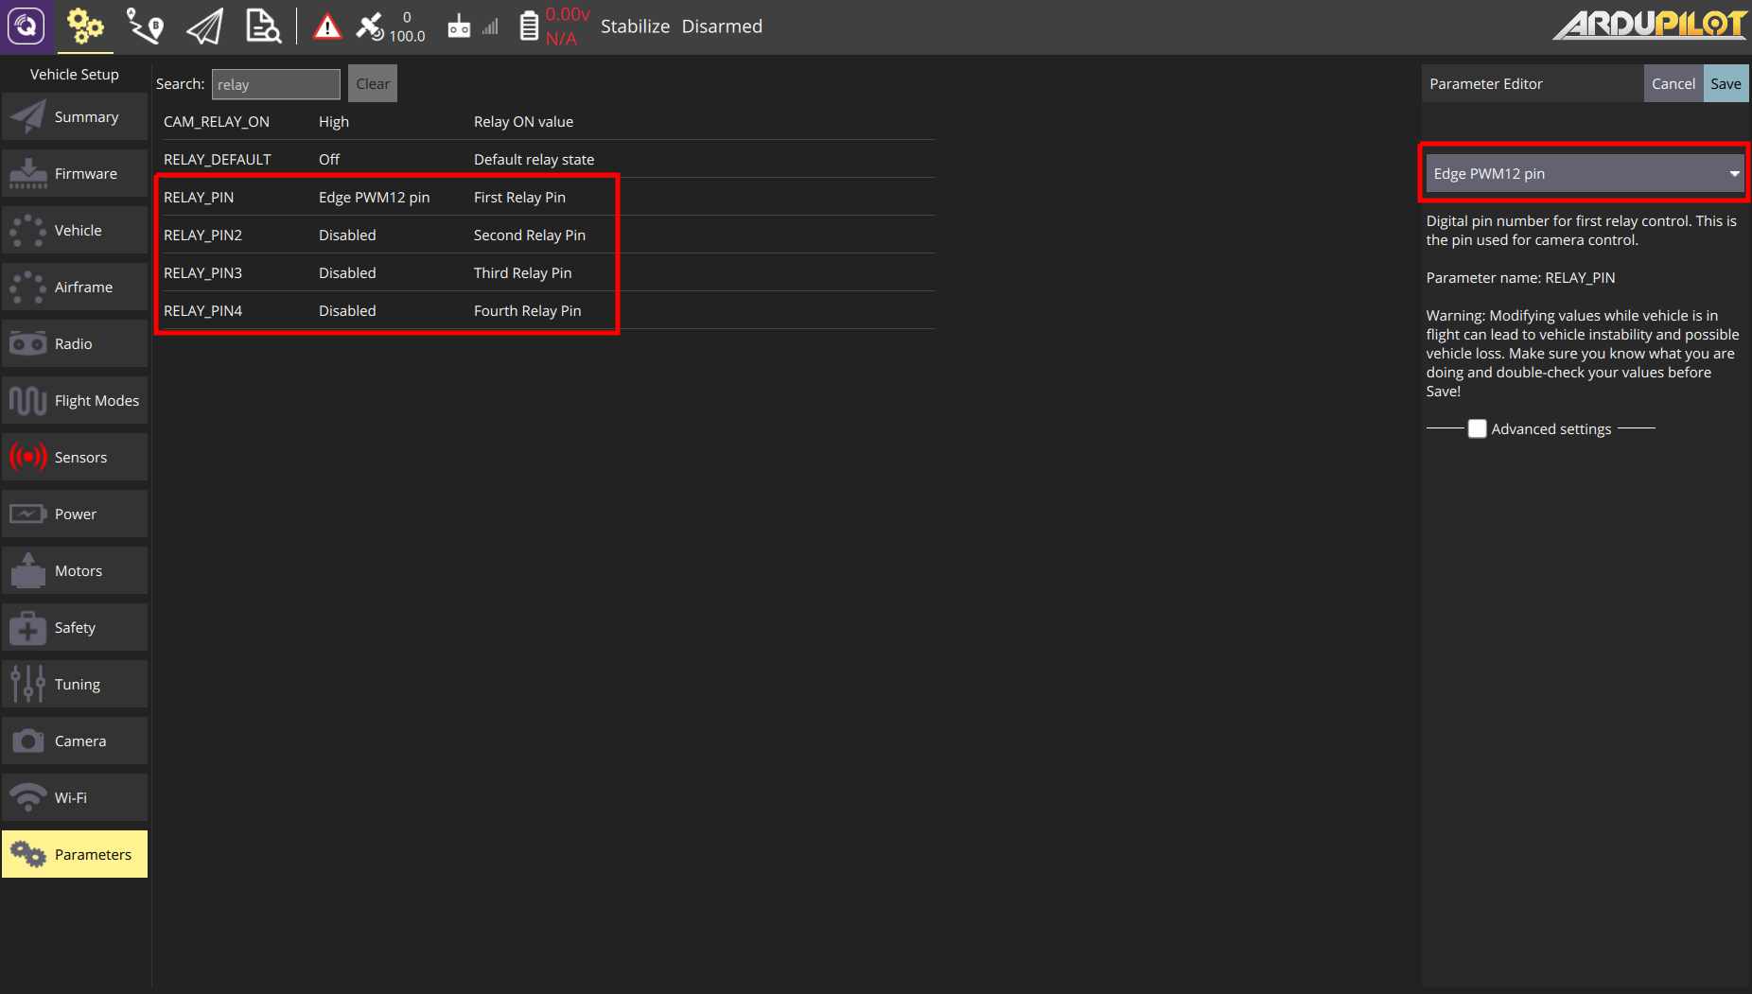Cancel the parameter edit

point(1673,84)
